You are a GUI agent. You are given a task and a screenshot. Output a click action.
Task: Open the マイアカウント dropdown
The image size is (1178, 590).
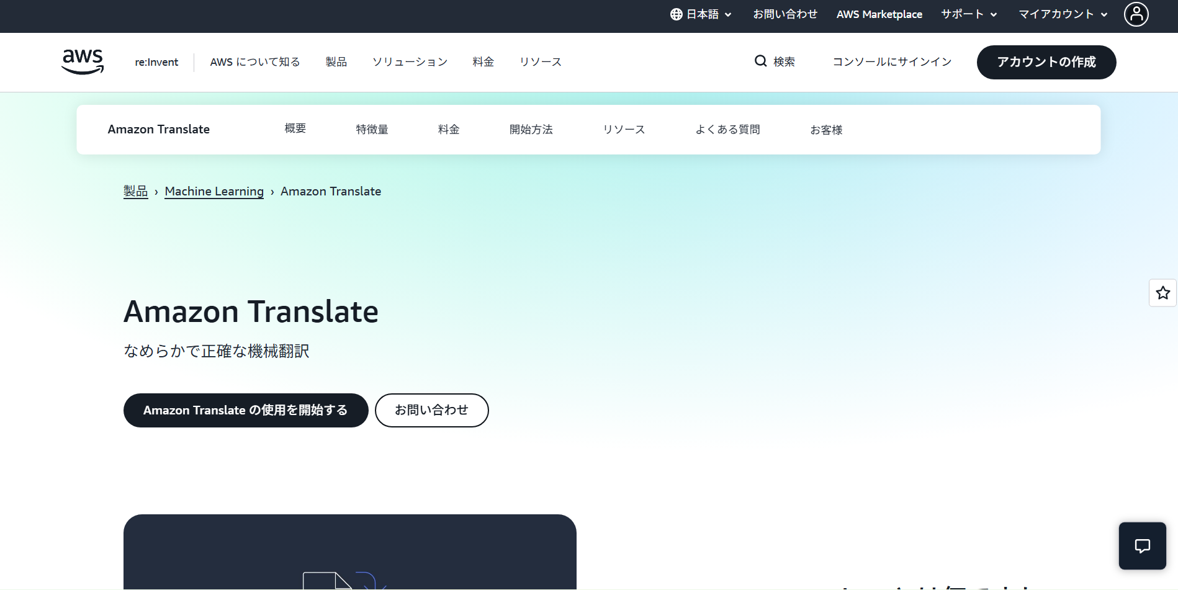[x=1061, y=14]
